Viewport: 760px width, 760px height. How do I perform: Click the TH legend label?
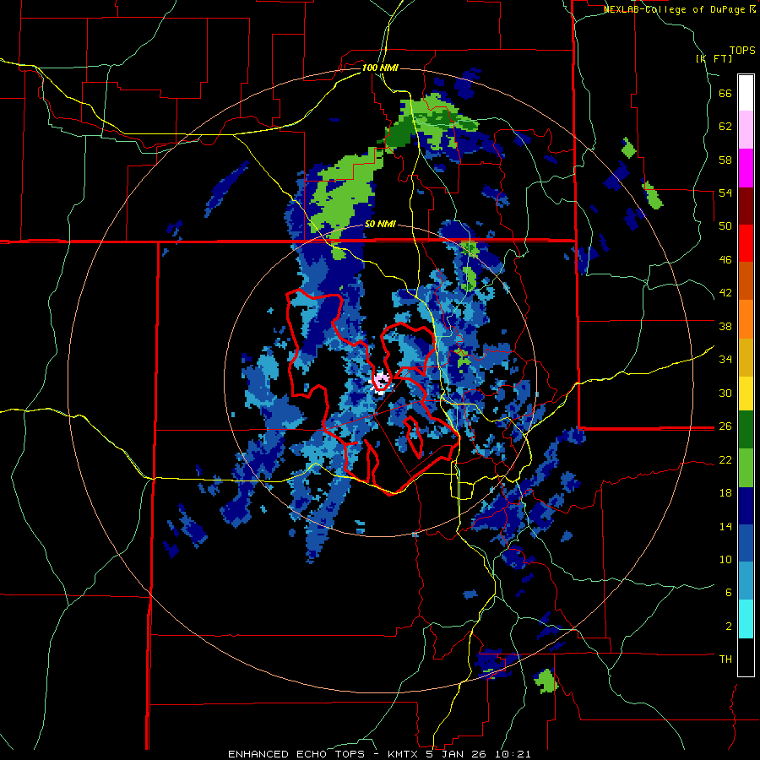pyautogui.click(x=725, y=660)
